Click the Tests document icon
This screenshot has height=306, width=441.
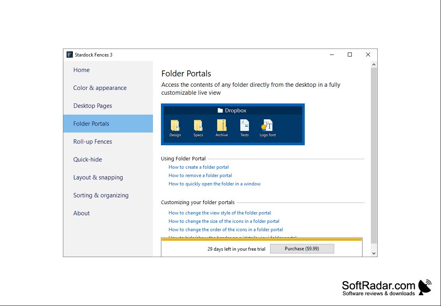coord(245,125)
